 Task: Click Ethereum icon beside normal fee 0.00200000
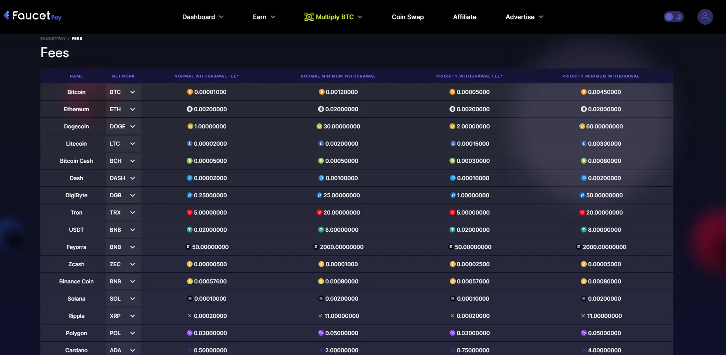coord(189,109)
